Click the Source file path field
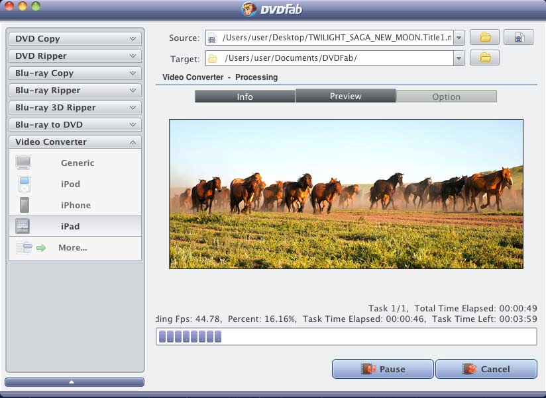The width and height of the screenshot is (546, 398). pos(330,38)
